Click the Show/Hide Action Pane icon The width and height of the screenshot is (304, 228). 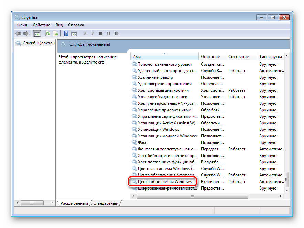(x=74, y=34)
